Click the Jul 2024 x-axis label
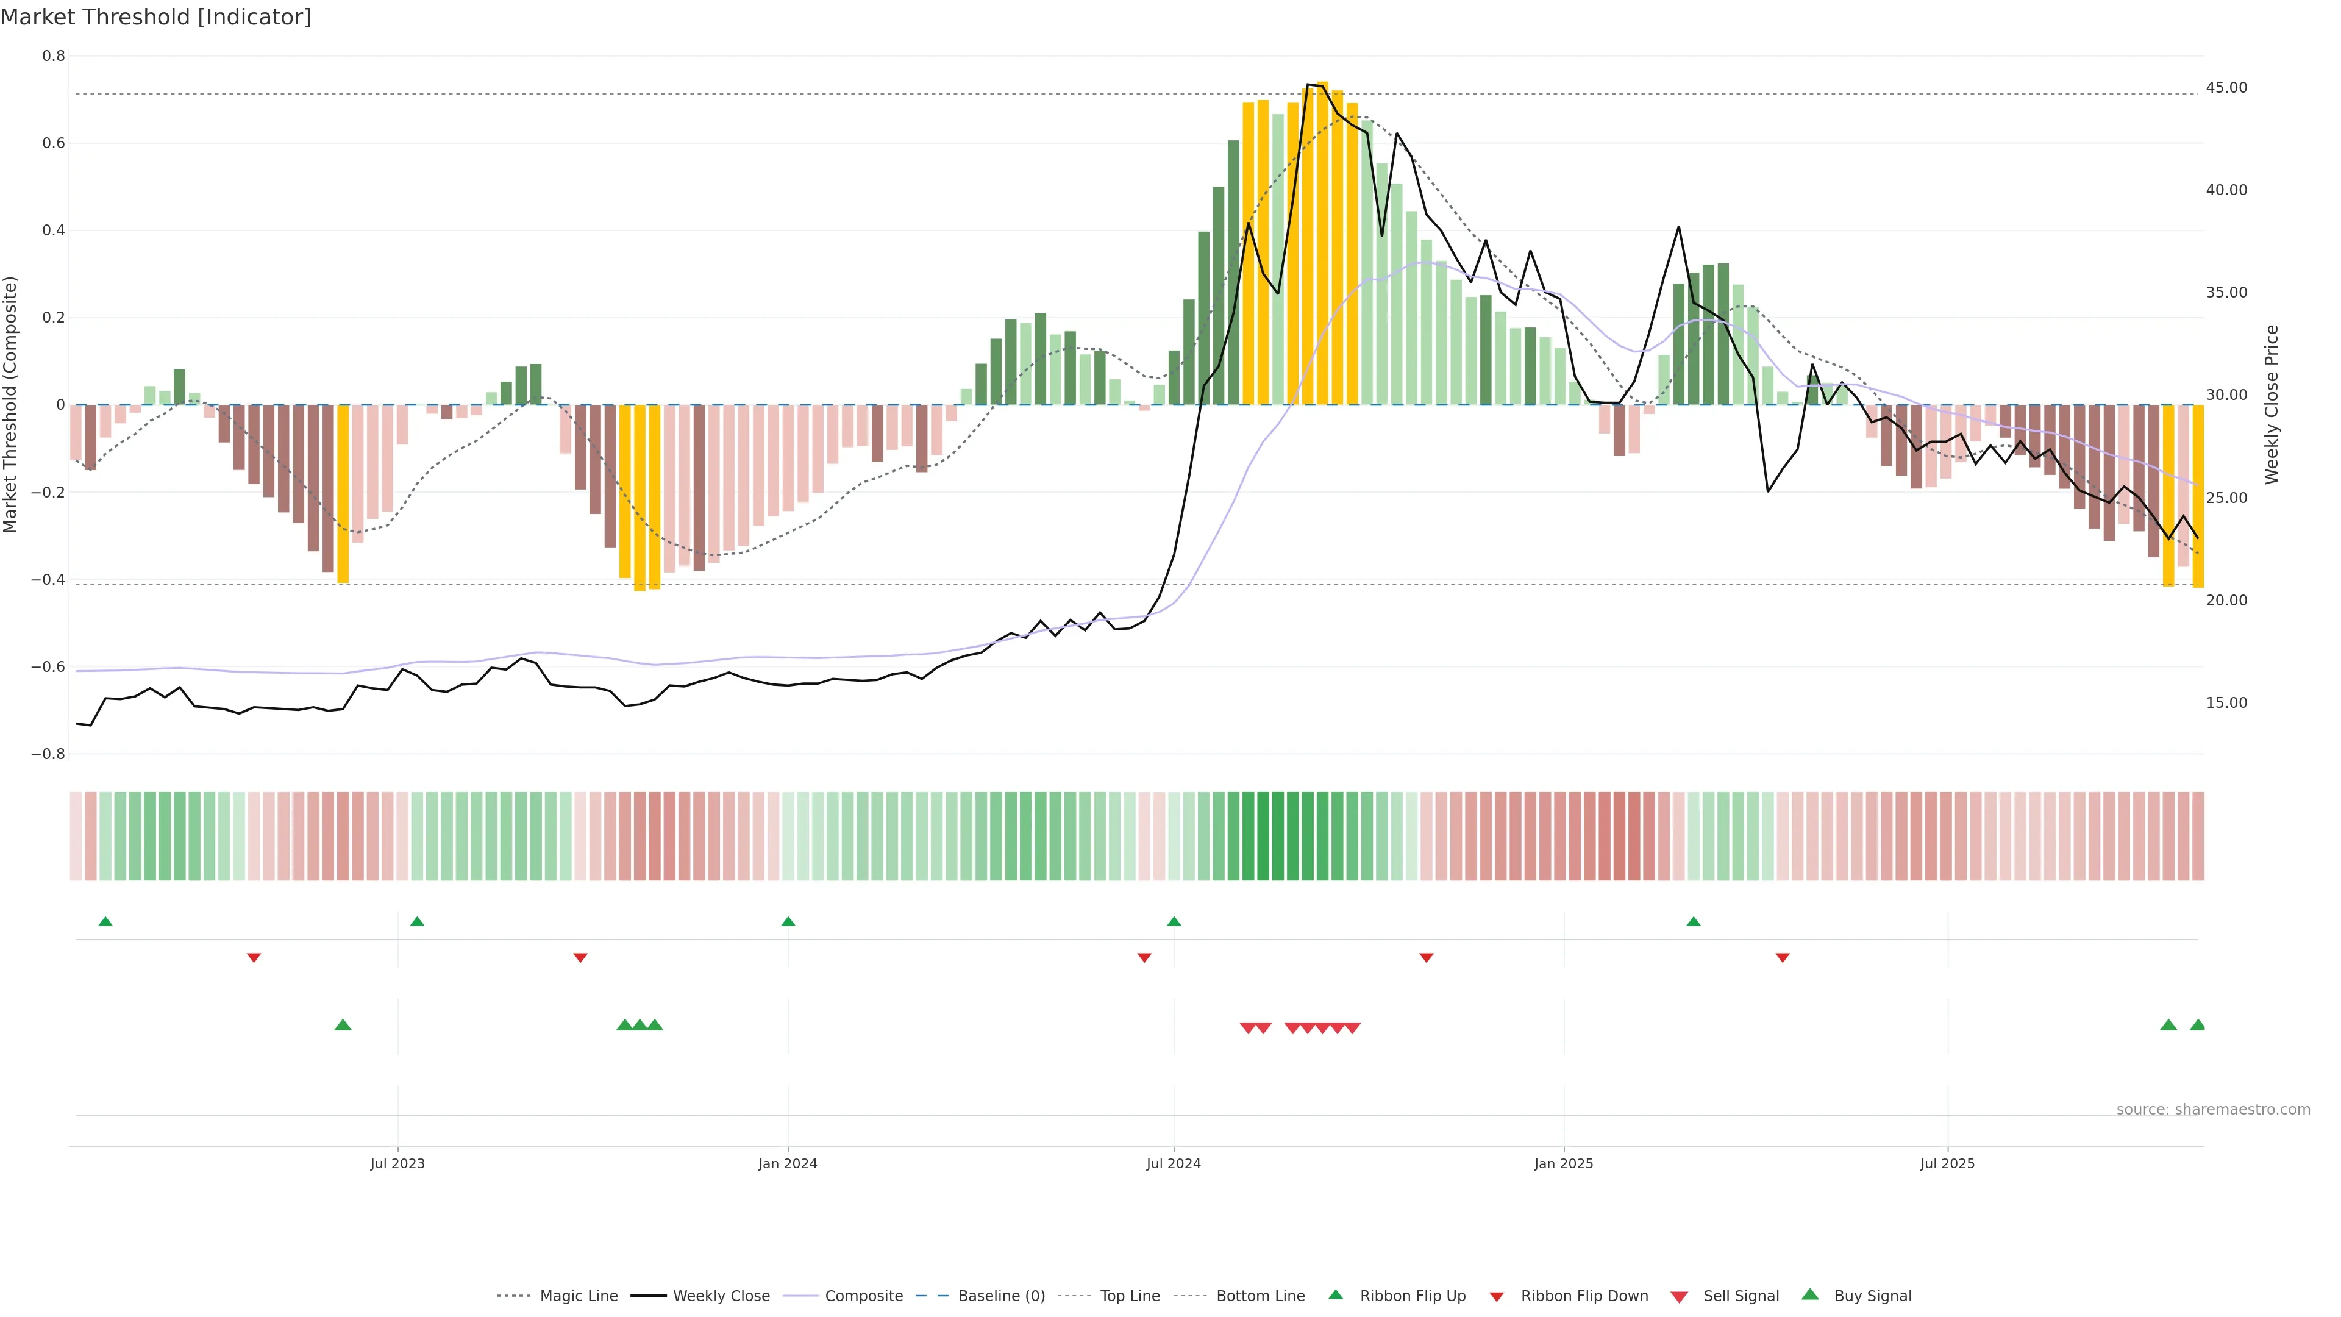2341x1317 pixels. pos(1173,1163)
